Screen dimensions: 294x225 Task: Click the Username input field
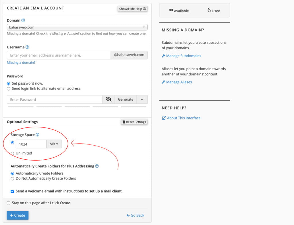pos(59,55)
